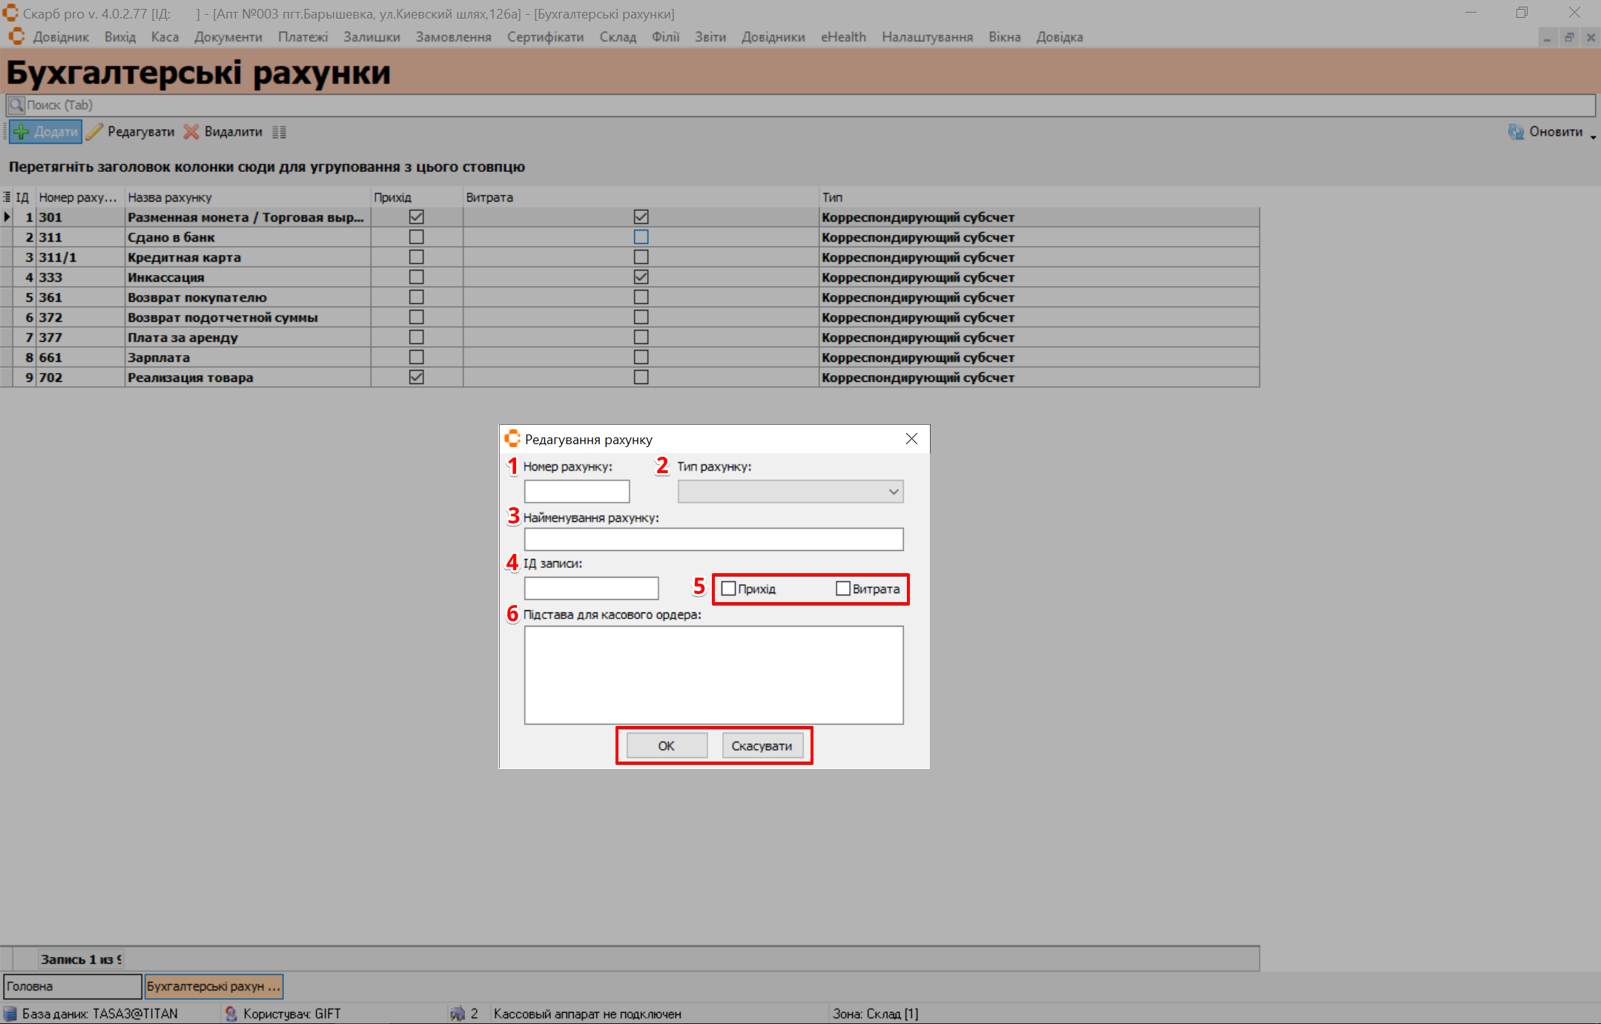Click the pencil Редагувати icon

pyautogui.click(x=94, y=132)
